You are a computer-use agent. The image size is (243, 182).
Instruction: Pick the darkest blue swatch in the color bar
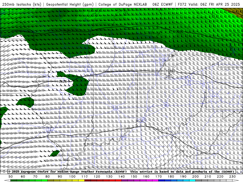(162, 180)
